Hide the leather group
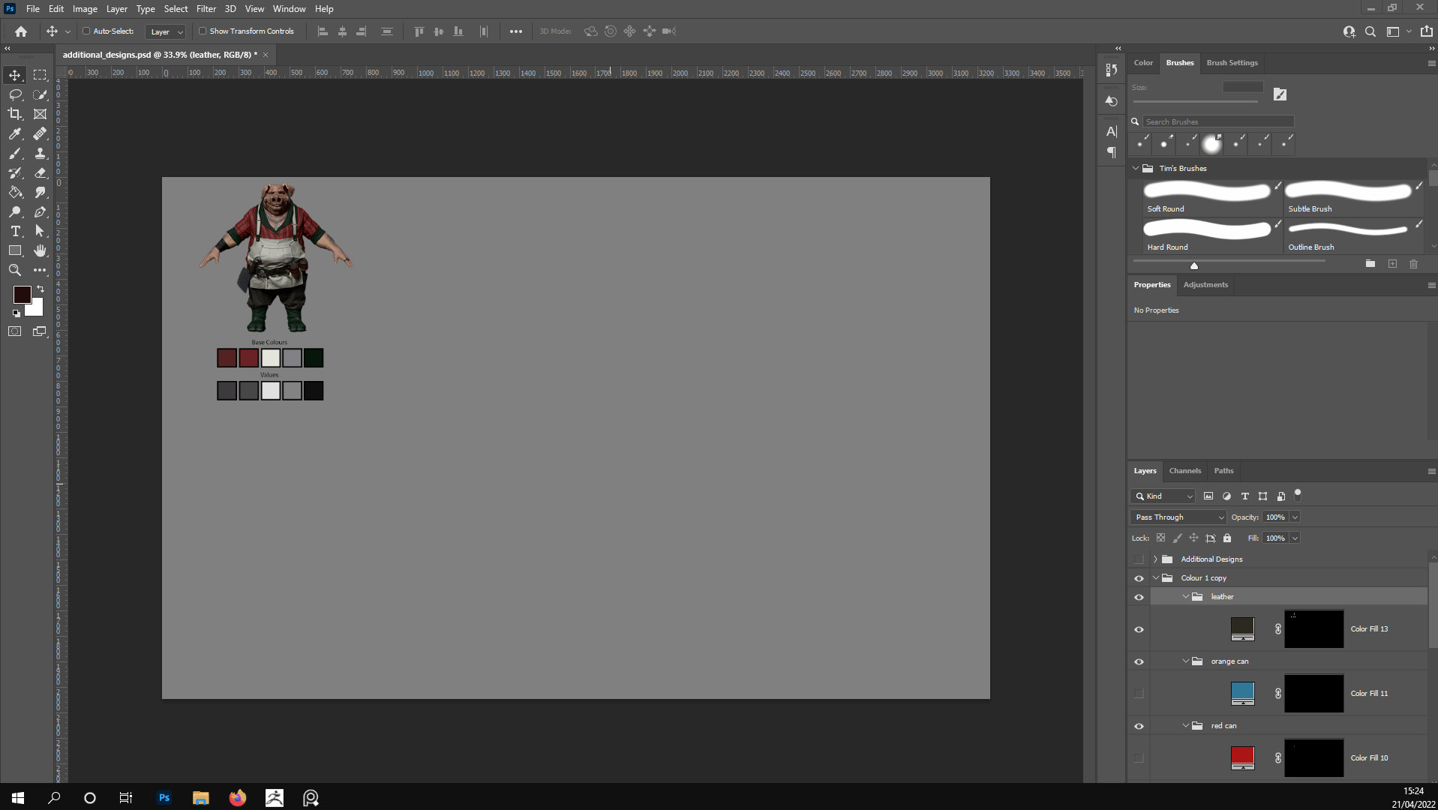Screen dimensions: 1438x810 (1139, 597)
